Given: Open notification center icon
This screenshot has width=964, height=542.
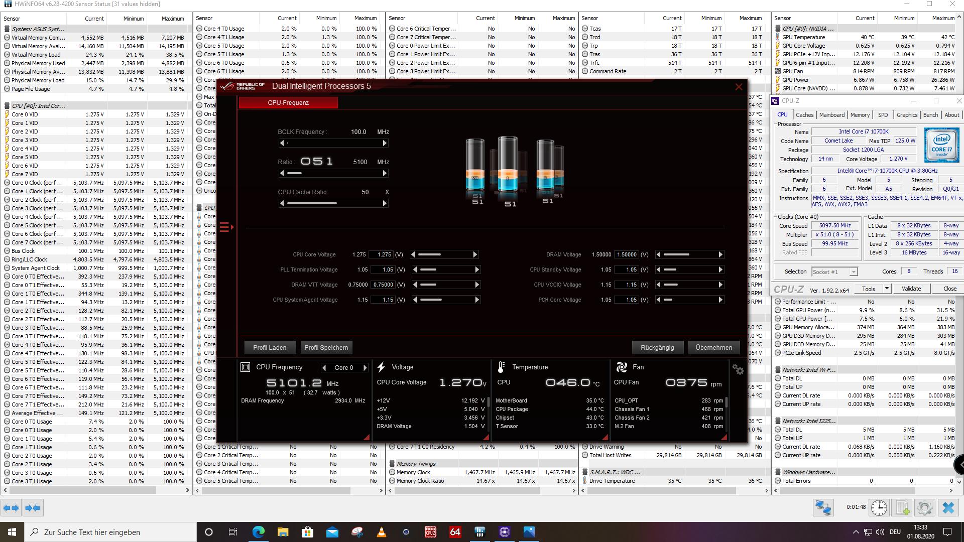Looking at the screenshot, I should [947, 532].
